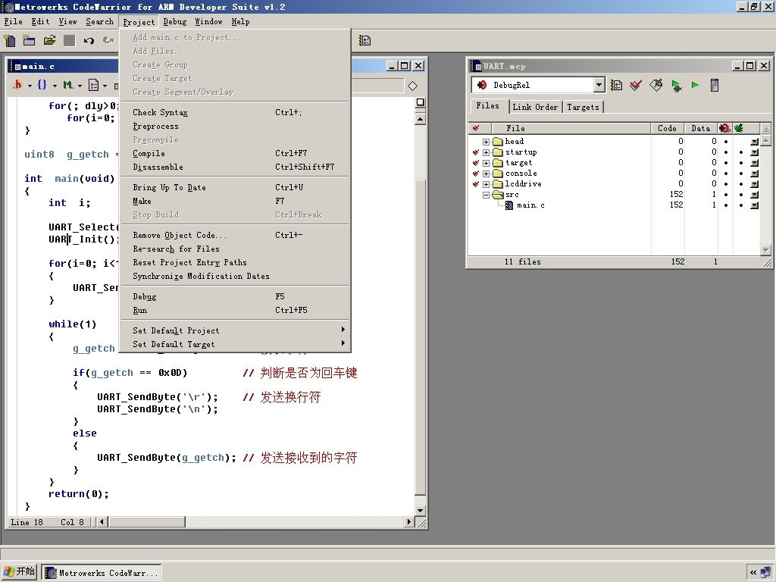
Task: Click the diamond icon in main.c editor toolbar
Action: pos(413,86)
